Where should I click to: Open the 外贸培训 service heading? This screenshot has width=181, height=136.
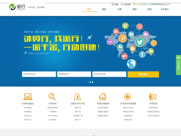coord(153,104)
